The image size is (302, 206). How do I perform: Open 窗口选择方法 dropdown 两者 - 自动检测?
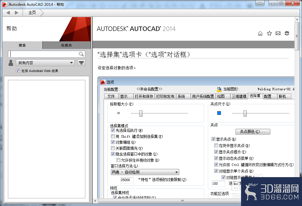[x=145, y=172]
